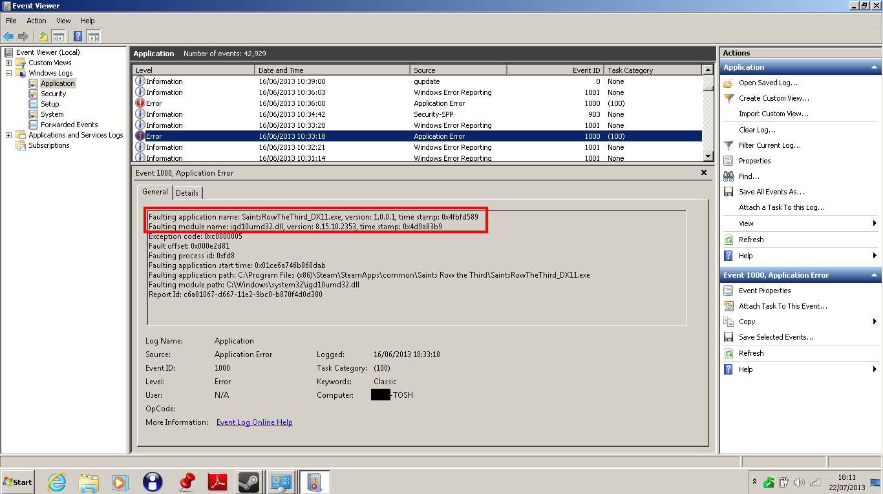883x494 pixels.
Task: Open the Action menu
Action: pyautogui.click(x=36, y=21)
